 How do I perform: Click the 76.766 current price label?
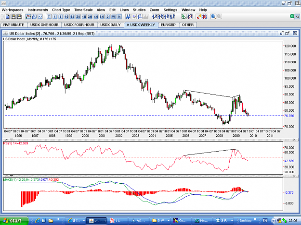[x=289, y=116]
